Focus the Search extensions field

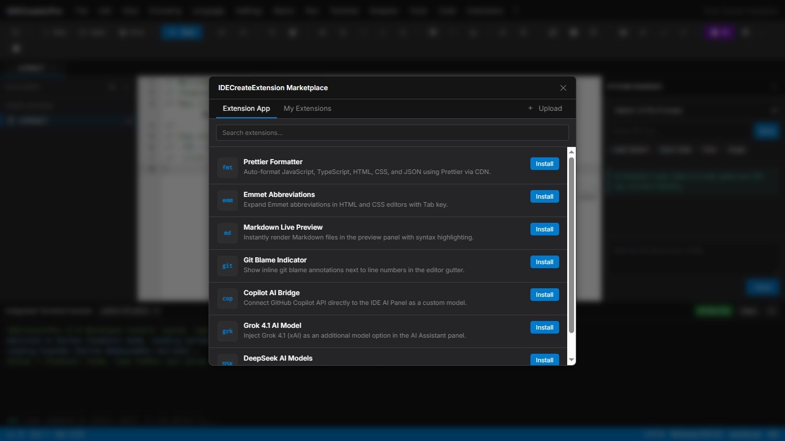coord(392,133)
